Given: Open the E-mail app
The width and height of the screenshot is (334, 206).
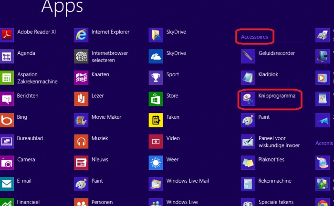Looking at the screenshot, I should coord(16,184).
